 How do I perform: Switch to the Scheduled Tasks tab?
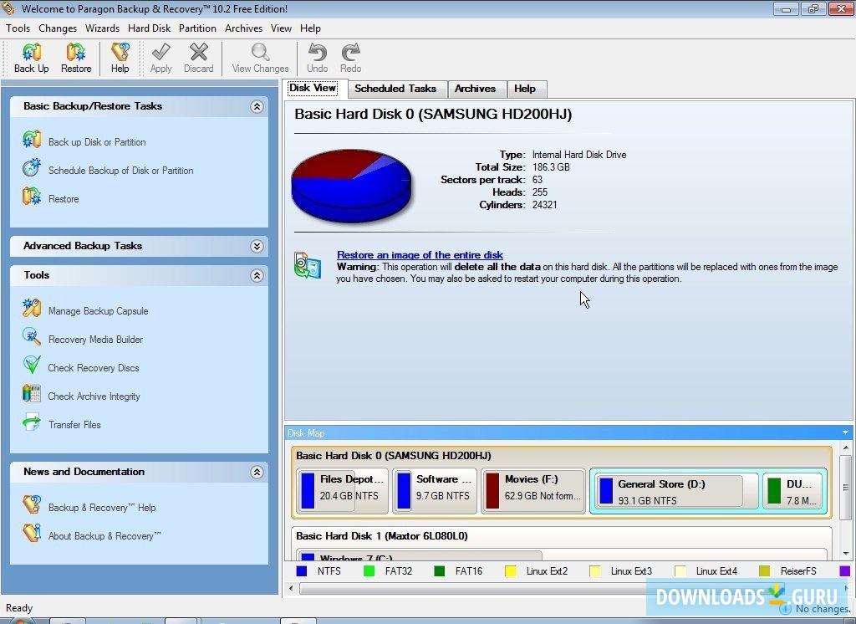click(x=395, y=89)
